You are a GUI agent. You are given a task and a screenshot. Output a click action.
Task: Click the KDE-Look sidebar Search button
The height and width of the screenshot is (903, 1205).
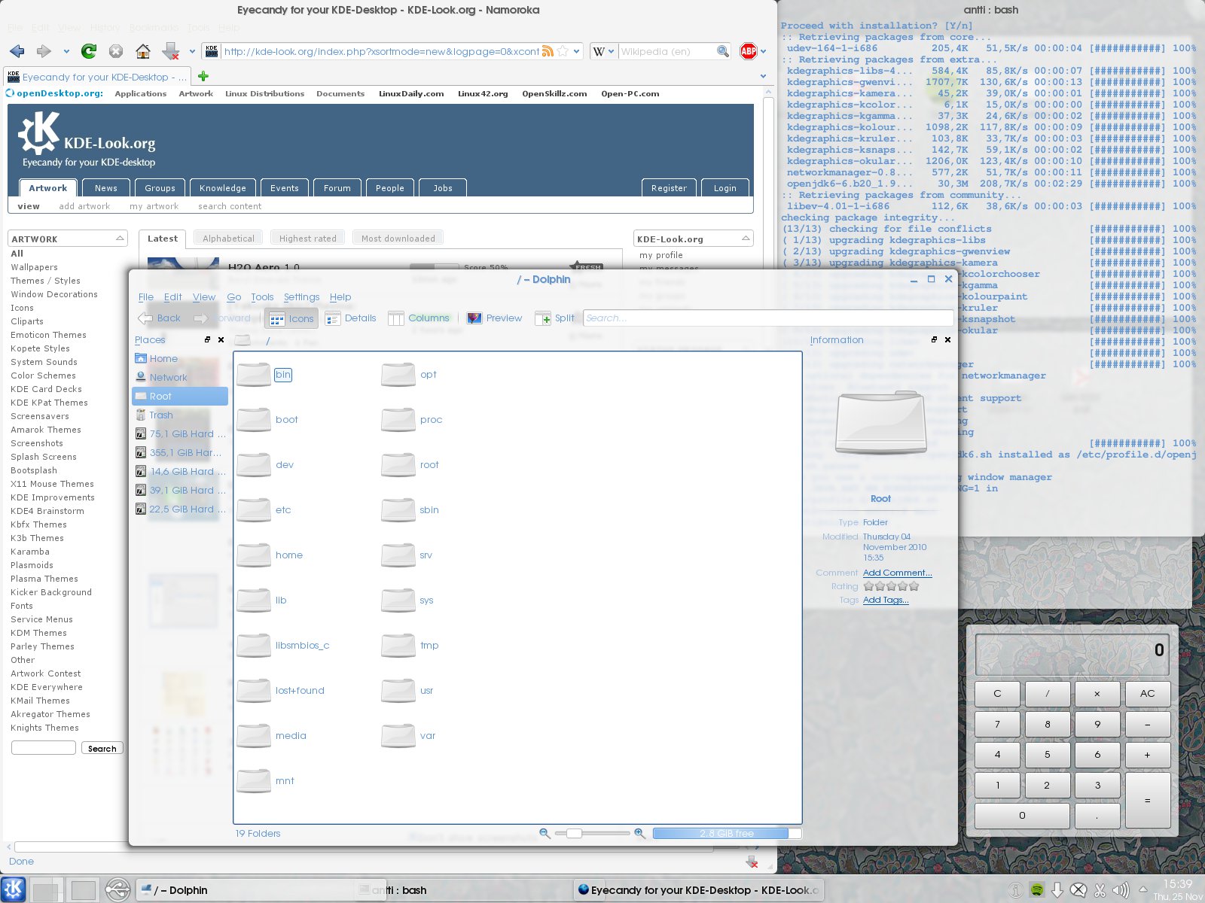point(102,748)
